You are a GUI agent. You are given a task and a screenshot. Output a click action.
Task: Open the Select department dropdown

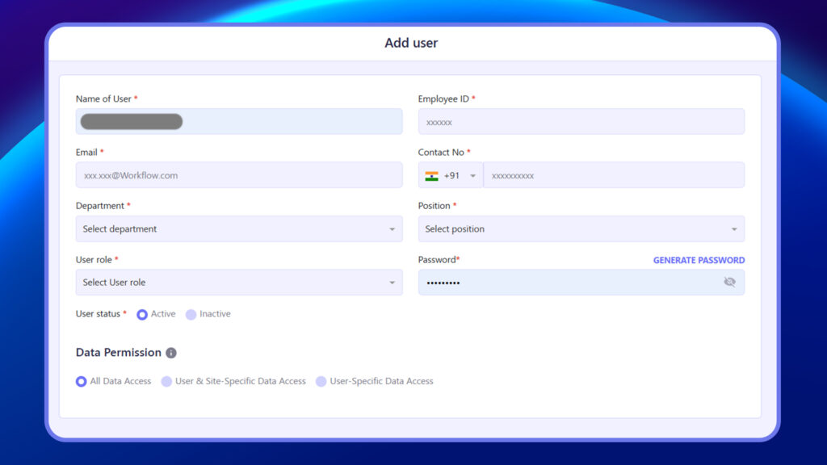pyautogui.click(x=239, y=228)
